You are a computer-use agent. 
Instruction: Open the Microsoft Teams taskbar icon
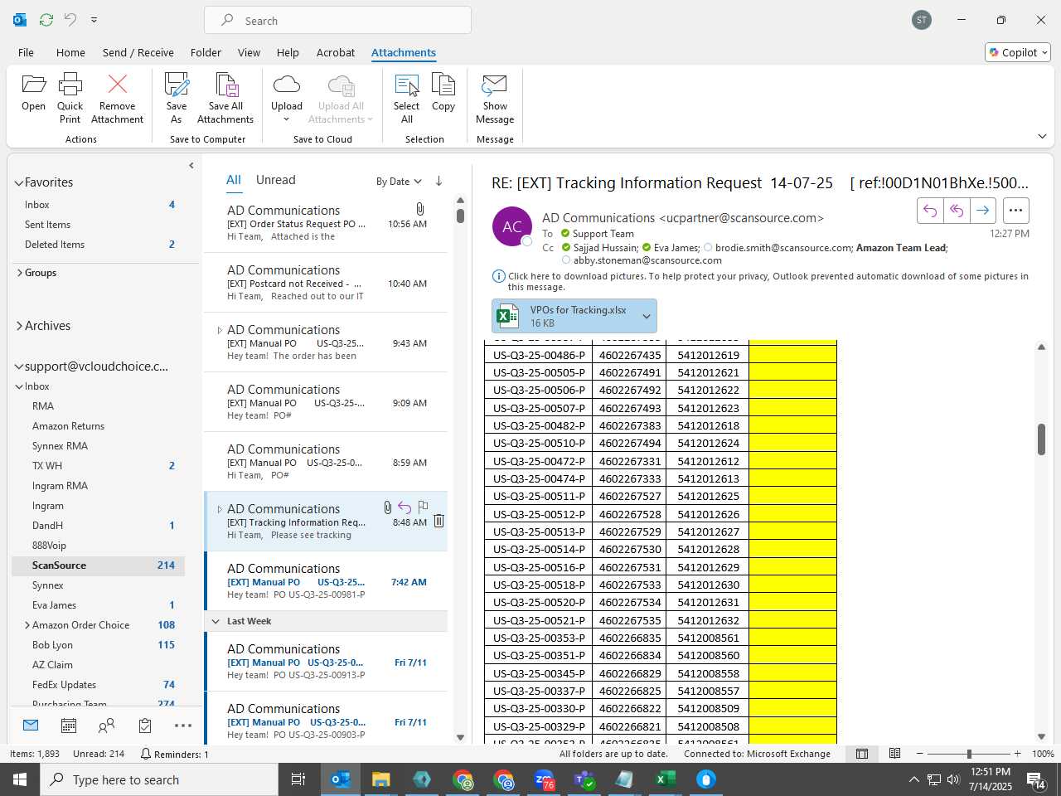tap(584, 779)
